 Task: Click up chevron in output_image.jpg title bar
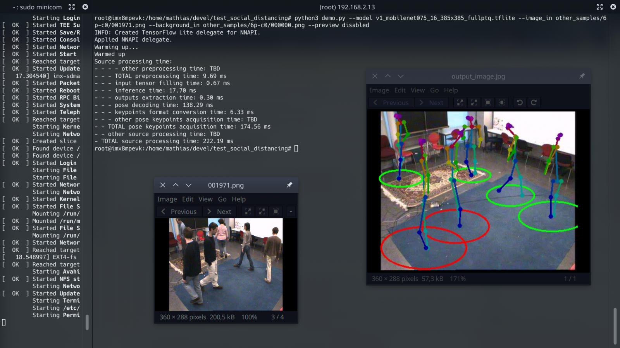387,76
